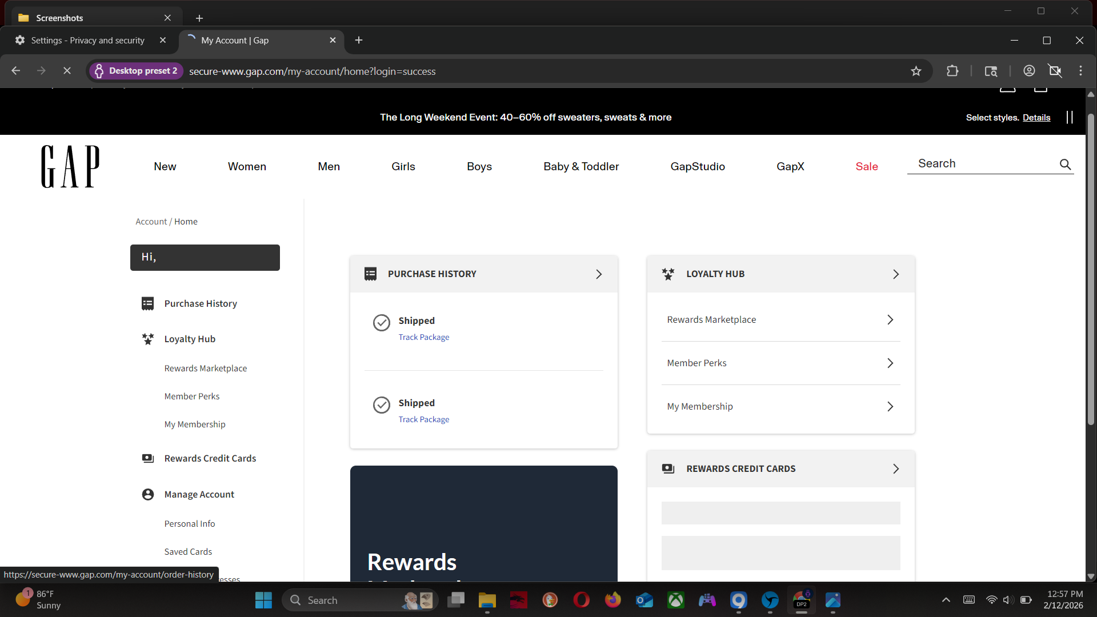
Task: Open browser Extensions puzzle icon
Action: pyautogui.click(x=952, y=71)
